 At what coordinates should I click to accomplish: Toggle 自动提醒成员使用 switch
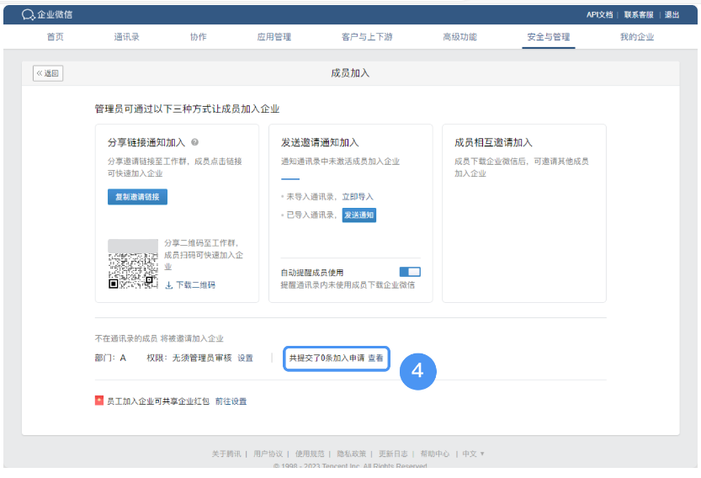pos(409,272)
